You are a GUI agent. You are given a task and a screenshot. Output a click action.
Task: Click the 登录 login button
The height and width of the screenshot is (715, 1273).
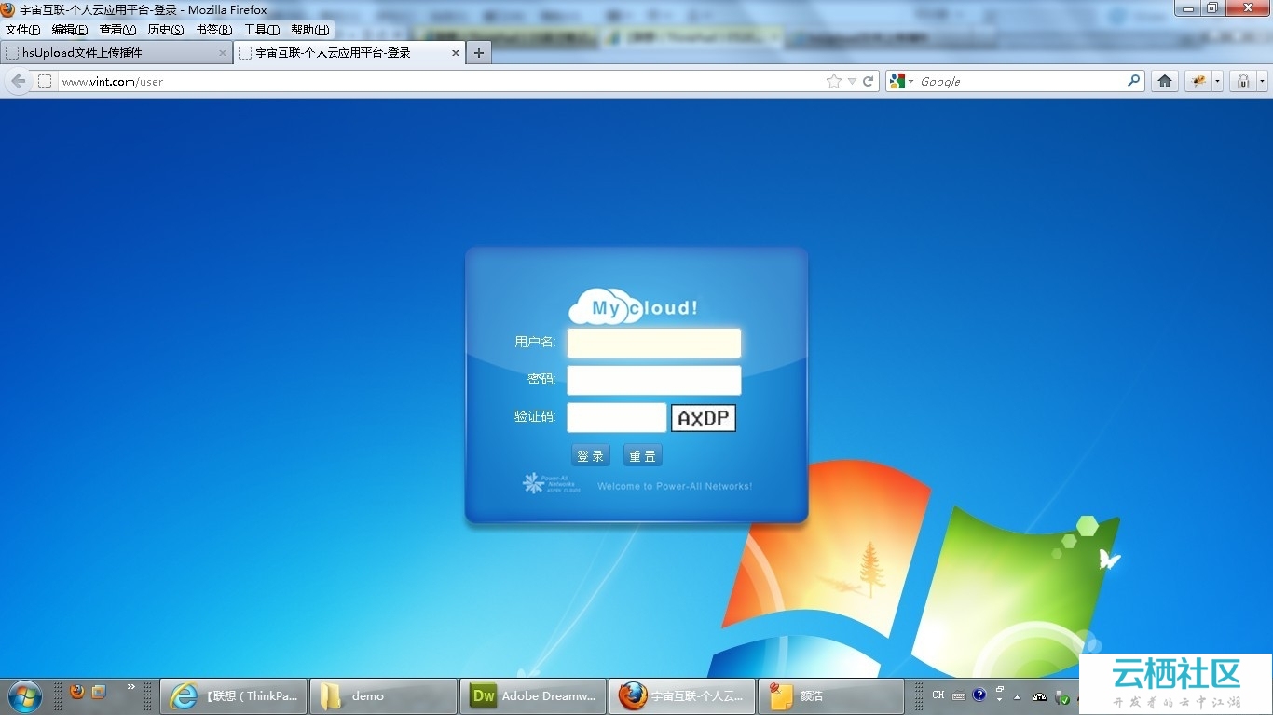click(591, 455)
